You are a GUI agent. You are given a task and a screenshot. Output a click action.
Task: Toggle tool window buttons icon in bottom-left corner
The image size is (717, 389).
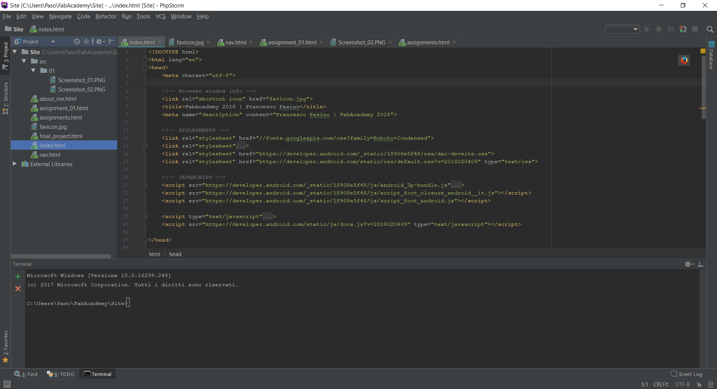pyautogui.click(x=7, y=384)
